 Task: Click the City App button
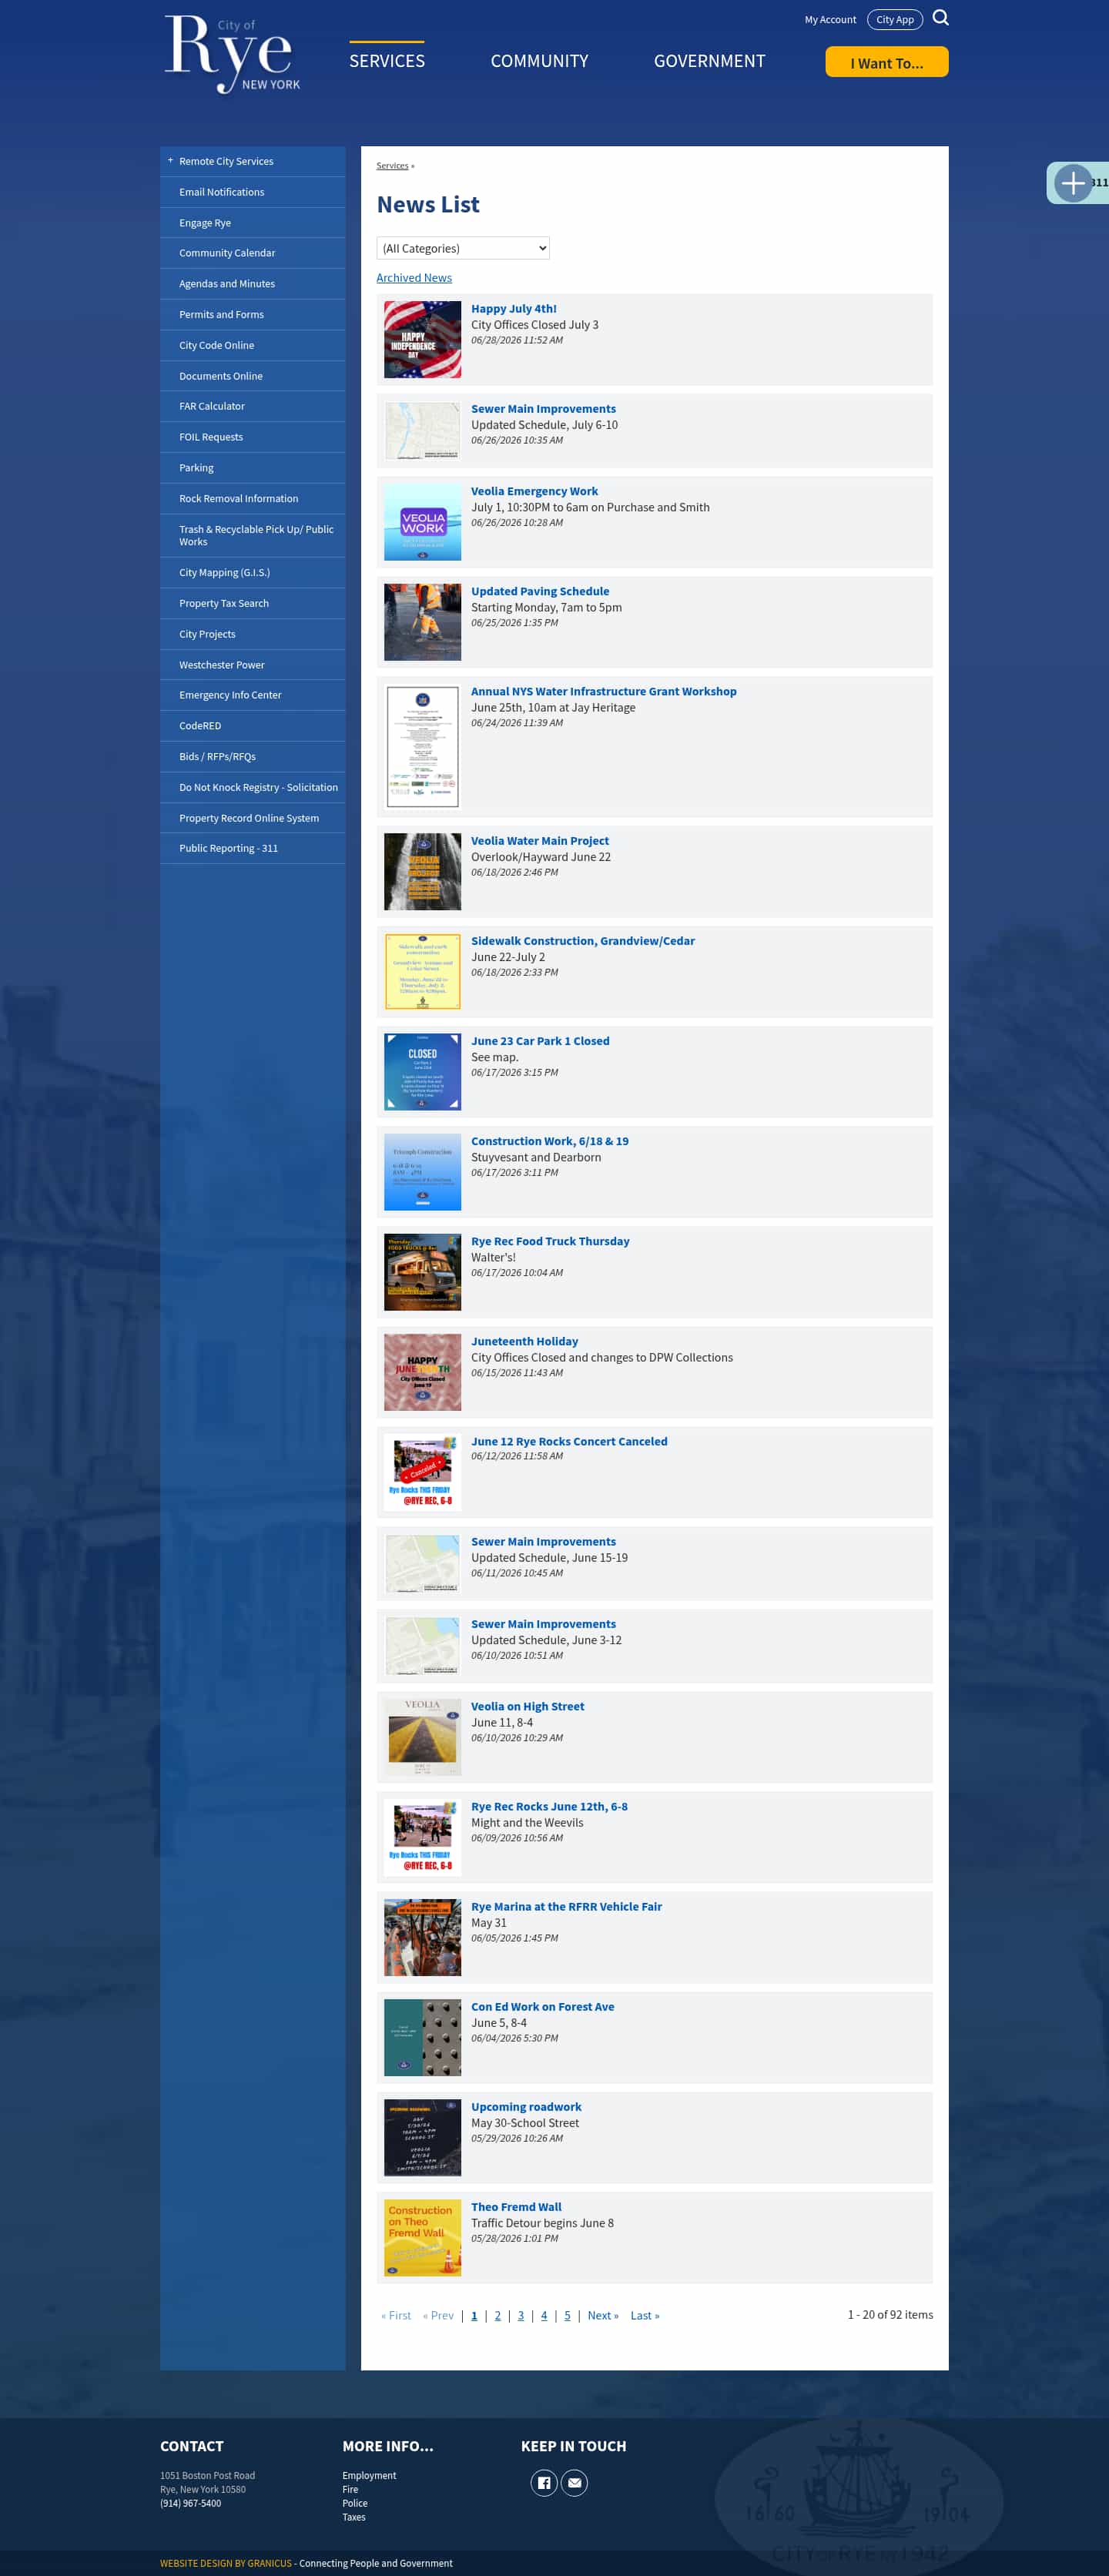pos(895,20)
